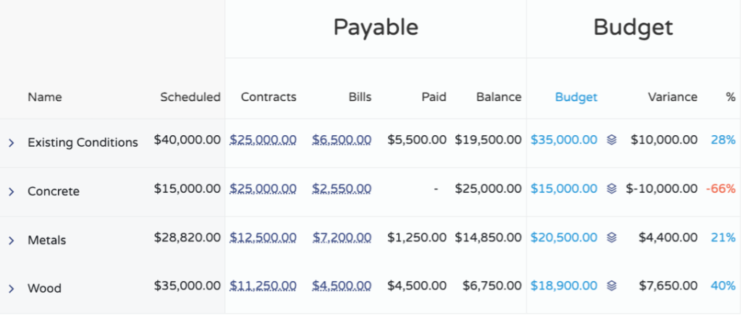Expand the Concrete row
741x315 pixels.
[12, 191]
